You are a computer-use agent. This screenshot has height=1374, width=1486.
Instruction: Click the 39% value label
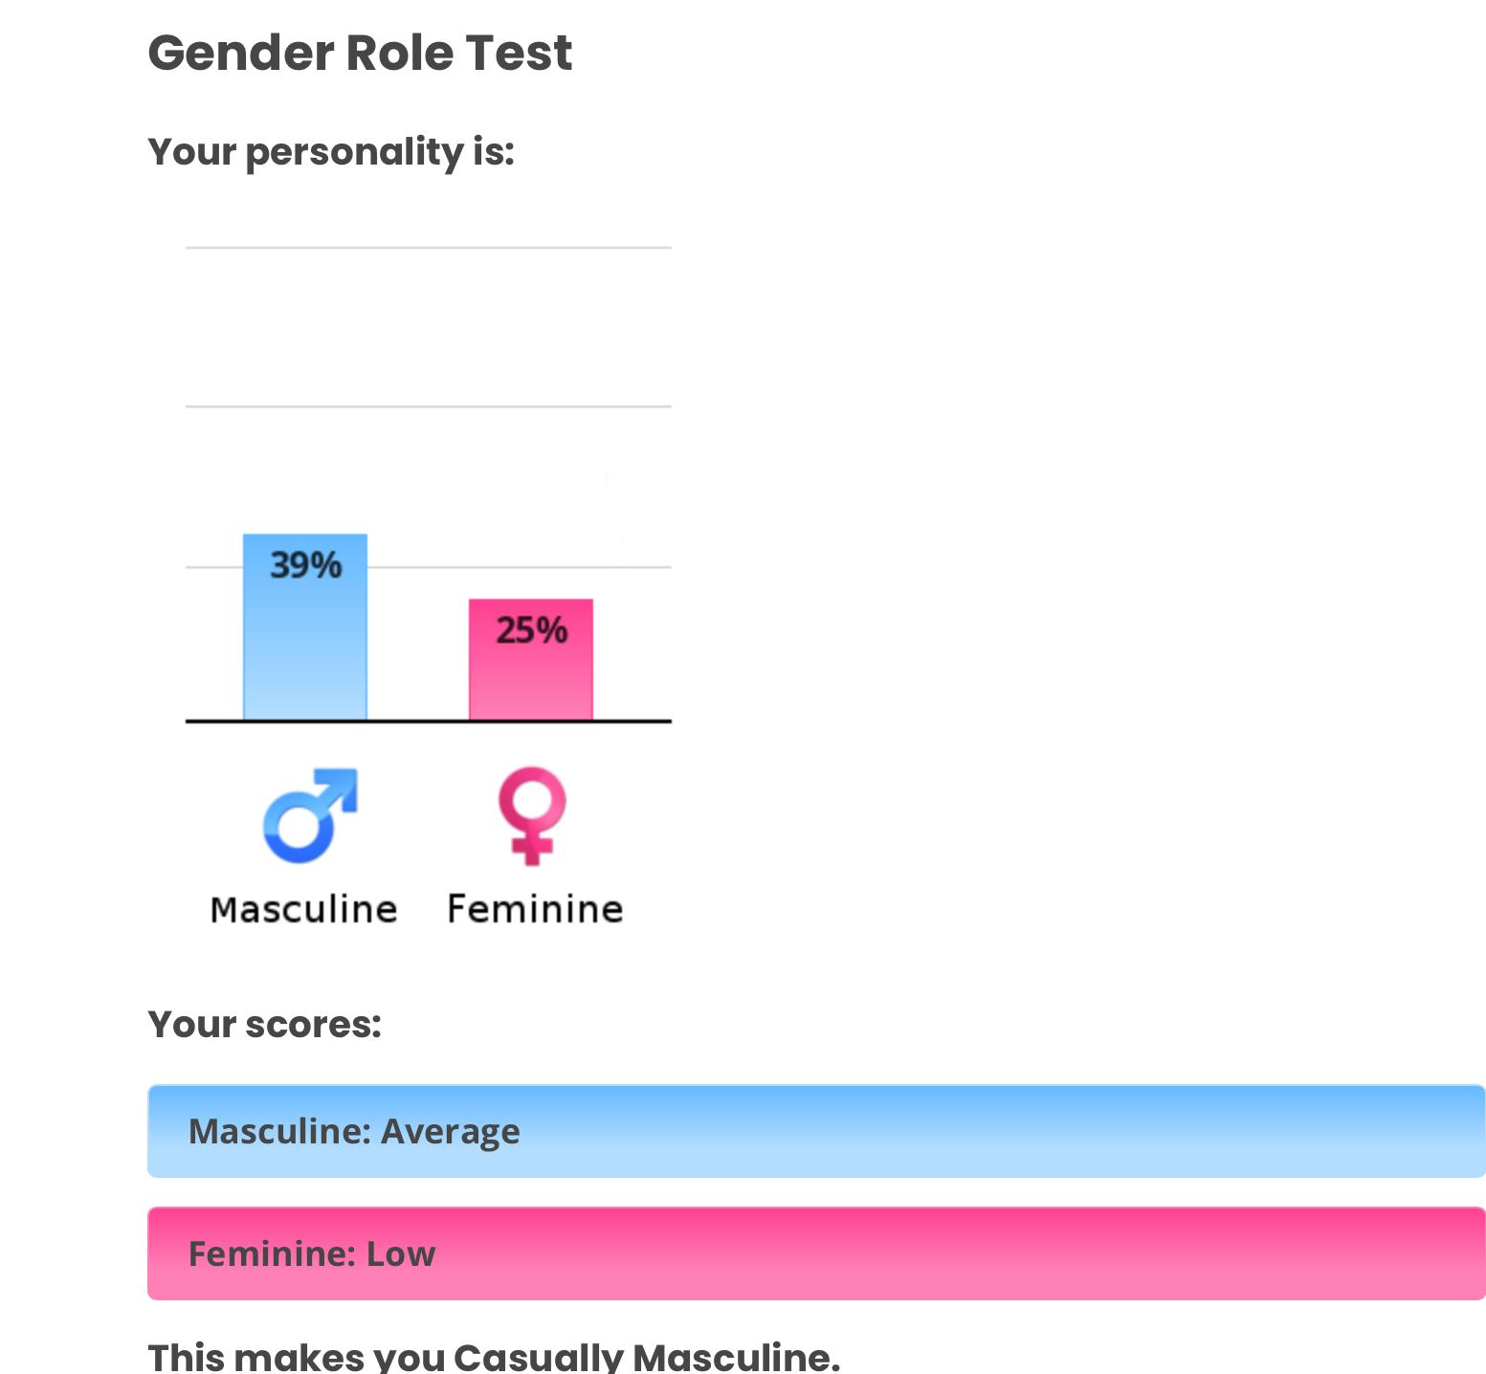point(305,565)
